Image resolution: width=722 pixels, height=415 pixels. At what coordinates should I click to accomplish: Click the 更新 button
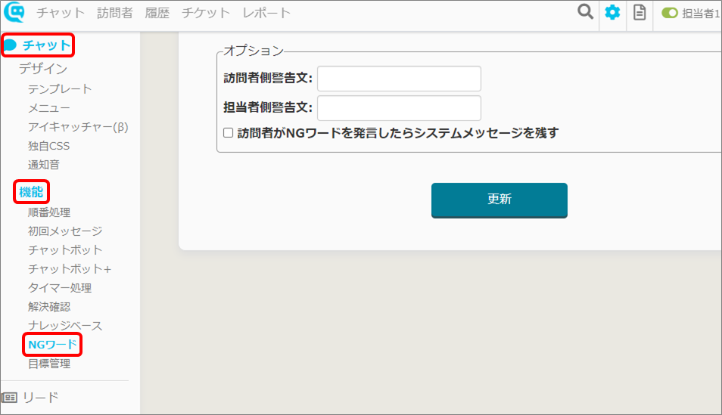pos(499,200)
